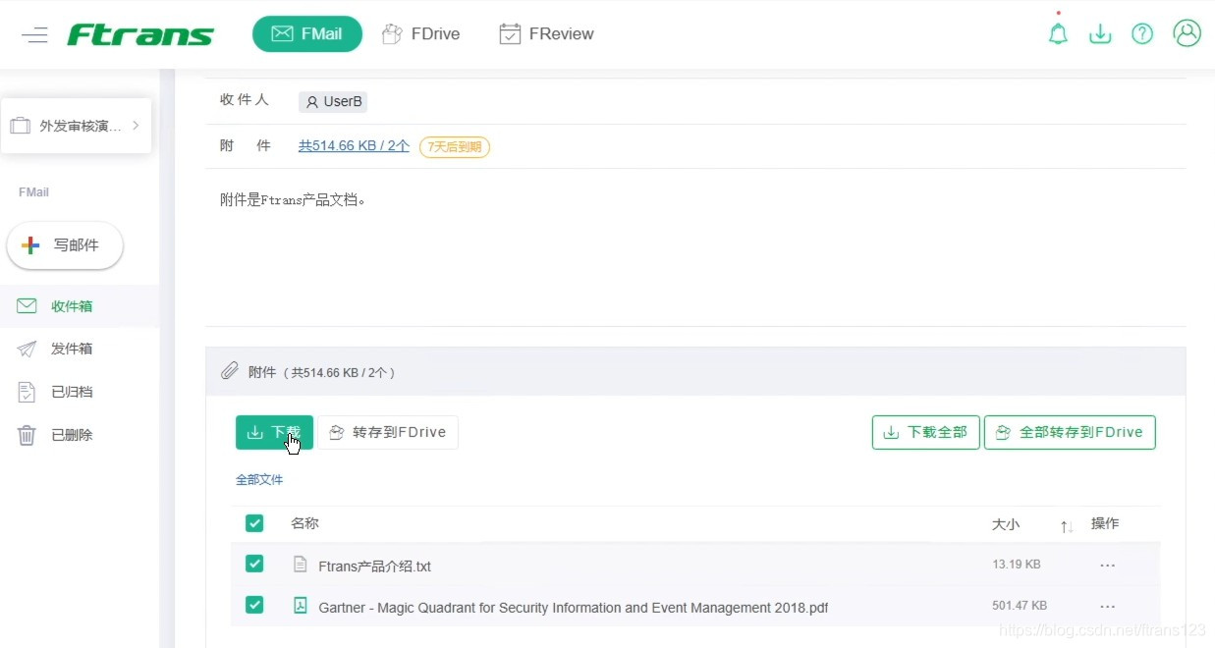Open the Gartner Magic Quadrant pdf file name
Screen dimensions: 1215x648
click(x=574, y=608)
